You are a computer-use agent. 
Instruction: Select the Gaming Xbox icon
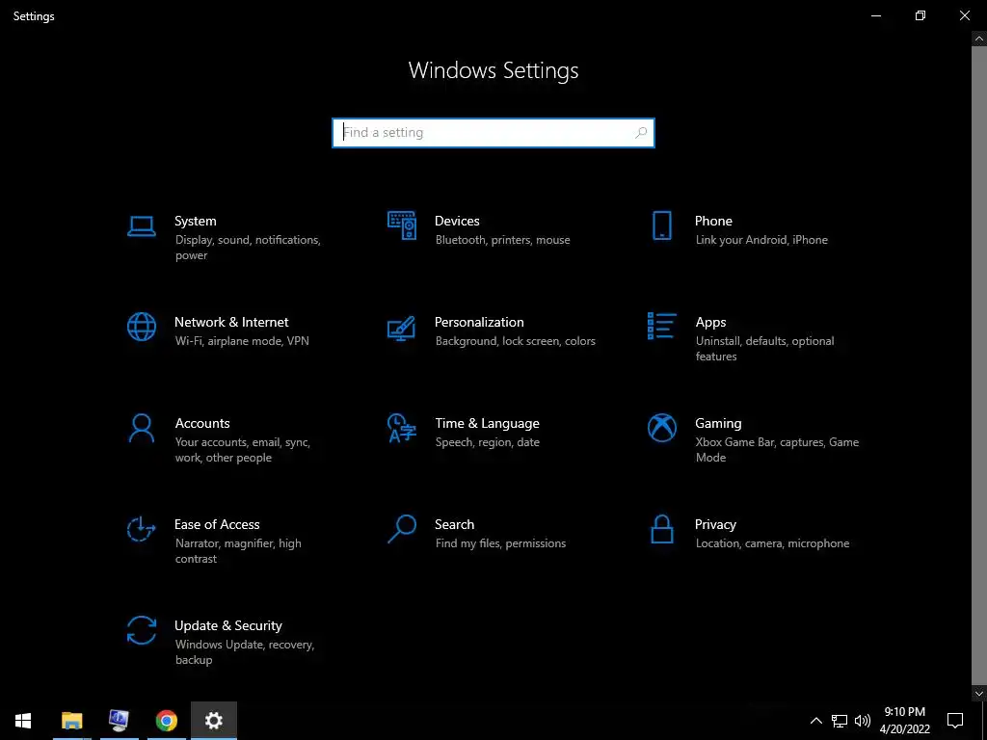click(661, 428)
